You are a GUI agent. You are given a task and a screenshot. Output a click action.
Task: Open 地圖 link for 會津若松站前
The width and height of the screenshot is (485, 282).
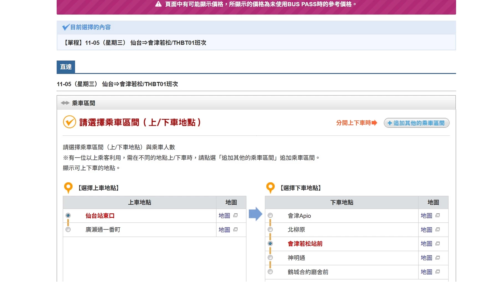tap(426, 244)
